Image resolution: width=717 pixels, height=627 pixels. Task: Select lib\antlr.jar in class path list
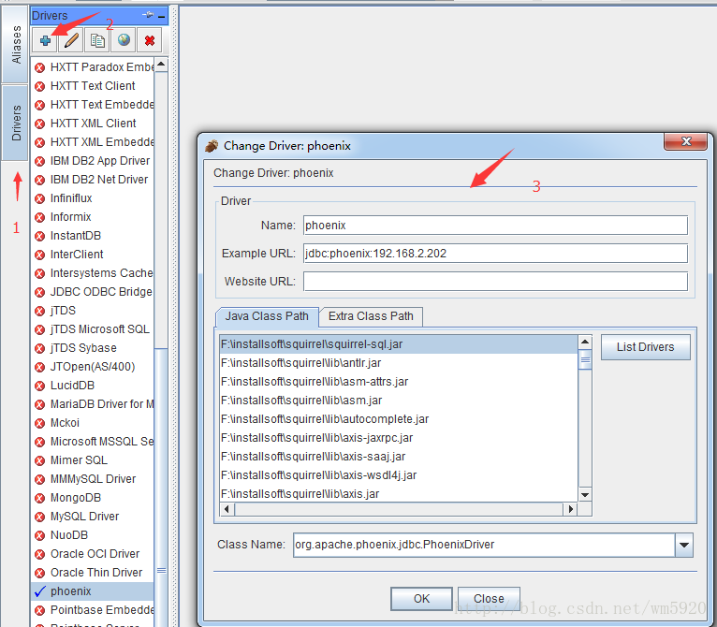tap(399, 363)
